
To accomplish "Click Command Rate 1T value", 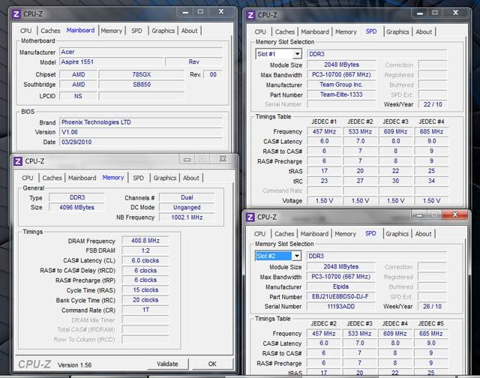I will [x=145, y=310].
